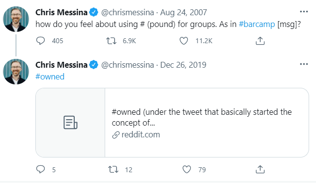Click the article thumbnail in link card
Image resolution: width=316 pixels, height=183 pixels.
point(70,123)
